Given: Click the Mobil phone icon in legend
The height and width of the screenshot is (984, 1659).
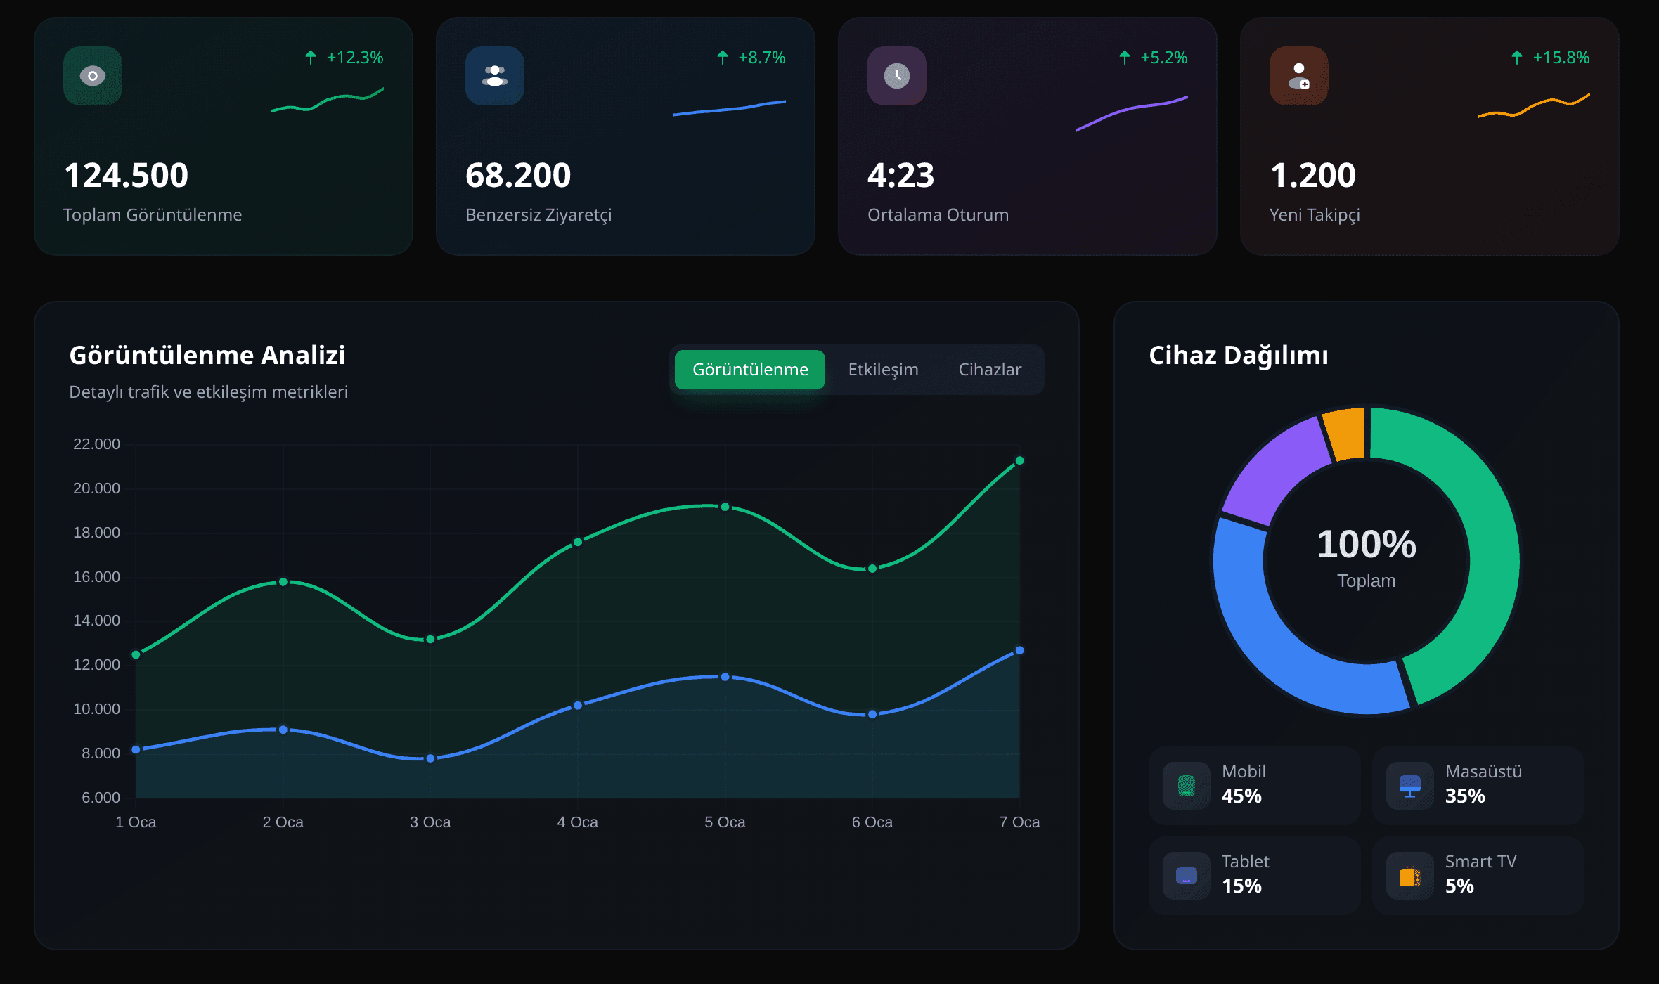Looking at the screenshot, I should click(1187, 786).
